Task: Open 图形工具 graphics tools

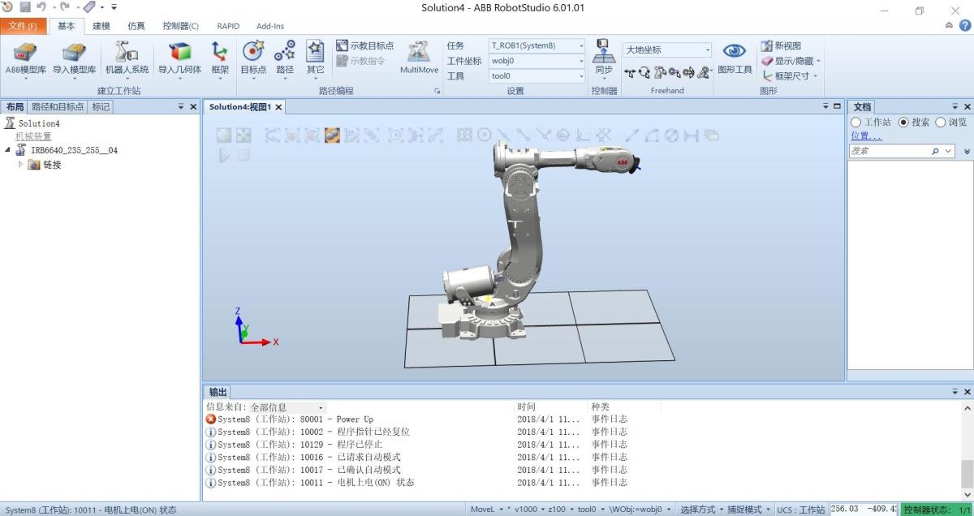Action: [735, 58]
